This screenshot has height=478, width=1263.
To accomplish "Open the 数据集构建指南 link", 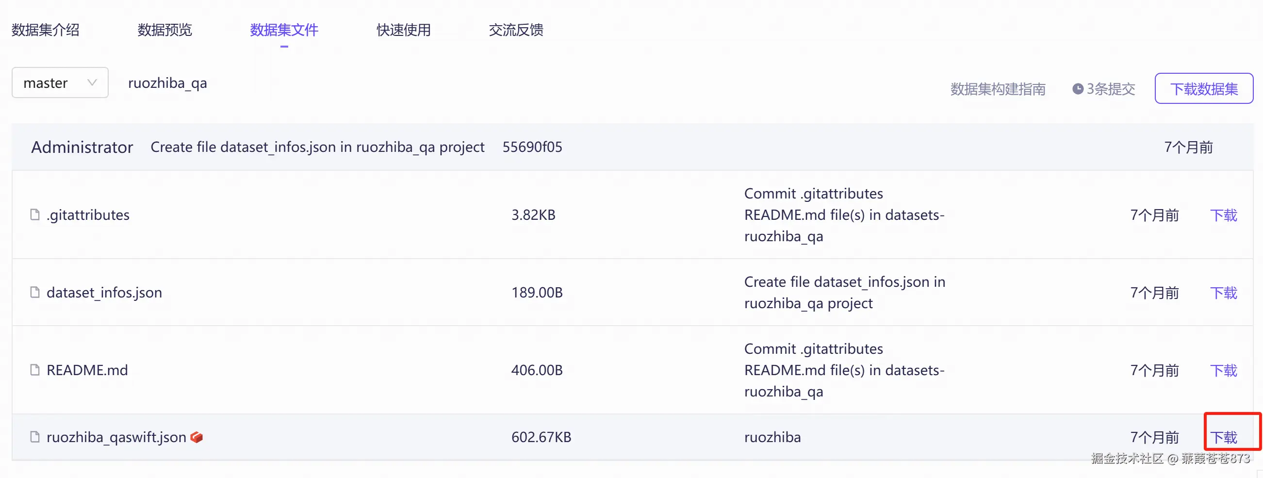I will (x=998, y=89).
